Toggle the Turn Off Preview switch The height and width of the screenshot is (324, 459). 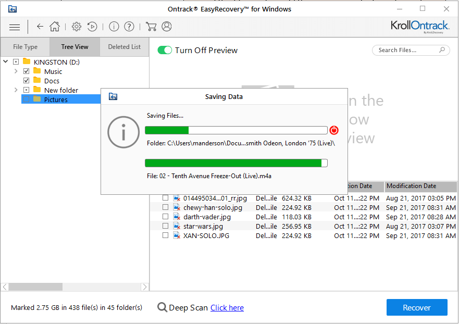(165, 50)
